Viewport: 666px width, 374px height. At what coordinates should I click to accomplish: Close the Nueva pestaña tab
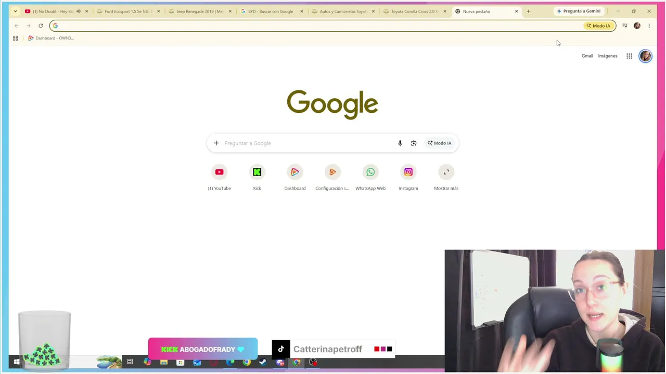pyautogui.click(x=516, y=11)
